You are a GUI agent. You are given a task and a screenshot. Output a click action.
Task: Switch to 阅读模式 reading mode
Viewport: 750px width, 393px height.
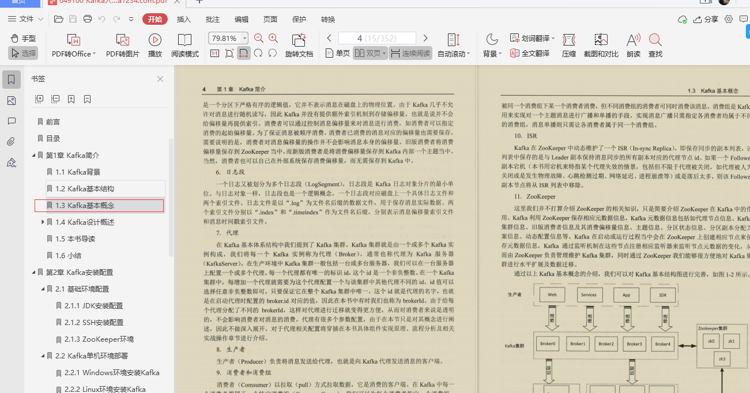(x=185, y=46)
